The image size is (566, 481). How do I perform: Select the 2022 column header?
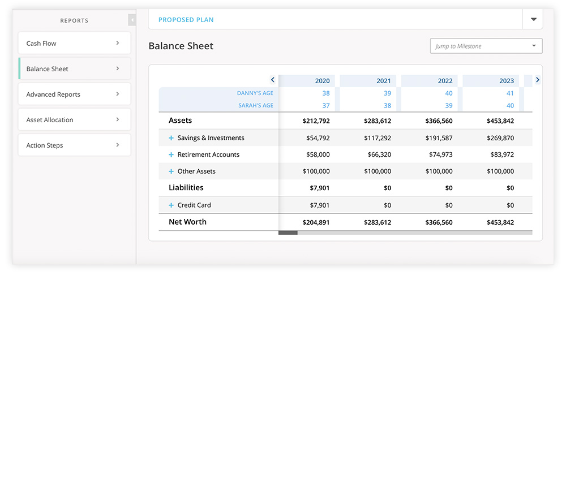[x=429, y=81]
